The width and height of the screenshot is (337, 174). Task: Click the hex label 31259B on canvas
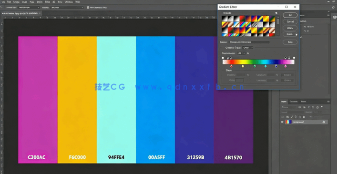tap(195, 157)
